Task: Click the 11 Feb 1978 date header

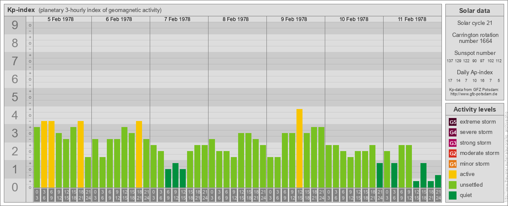Action: pos(412,19)
